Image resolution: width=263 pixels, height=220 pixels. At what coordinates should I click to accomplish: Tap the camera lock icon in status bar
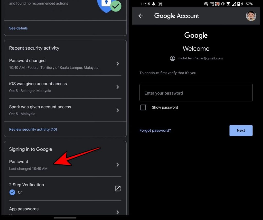pyautogui.click(x=206, y=4)
